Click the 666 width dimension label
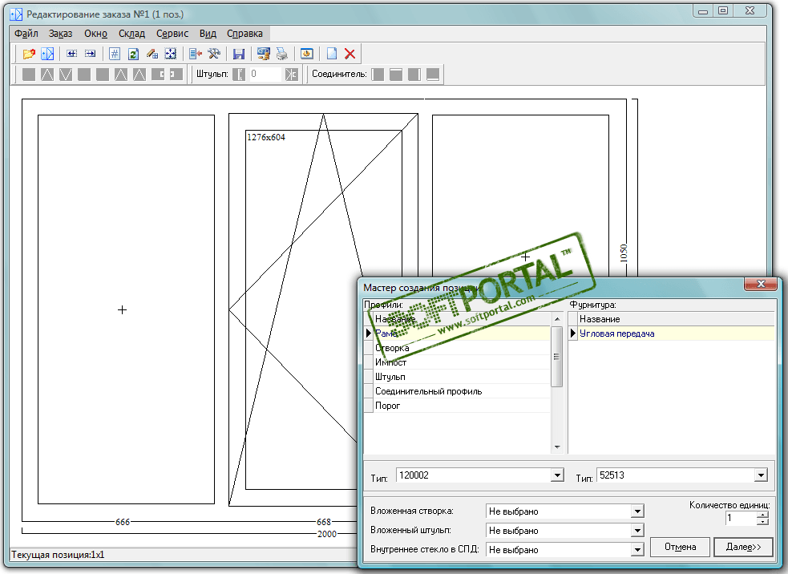 coord(123,522)
